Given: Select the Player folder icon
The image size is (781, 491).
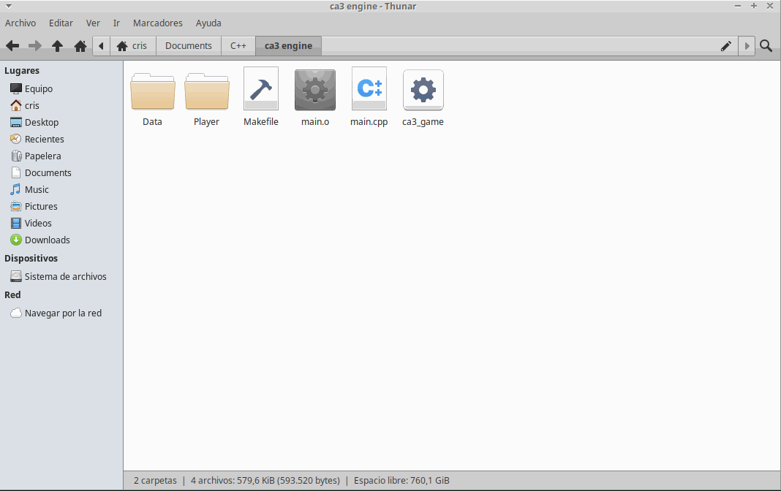Looking at the screenshot, I should coord(207,91).
